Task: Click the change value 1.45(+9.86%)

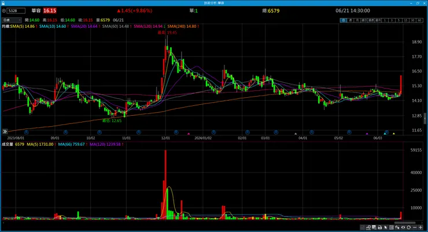Action: [135, 10]
